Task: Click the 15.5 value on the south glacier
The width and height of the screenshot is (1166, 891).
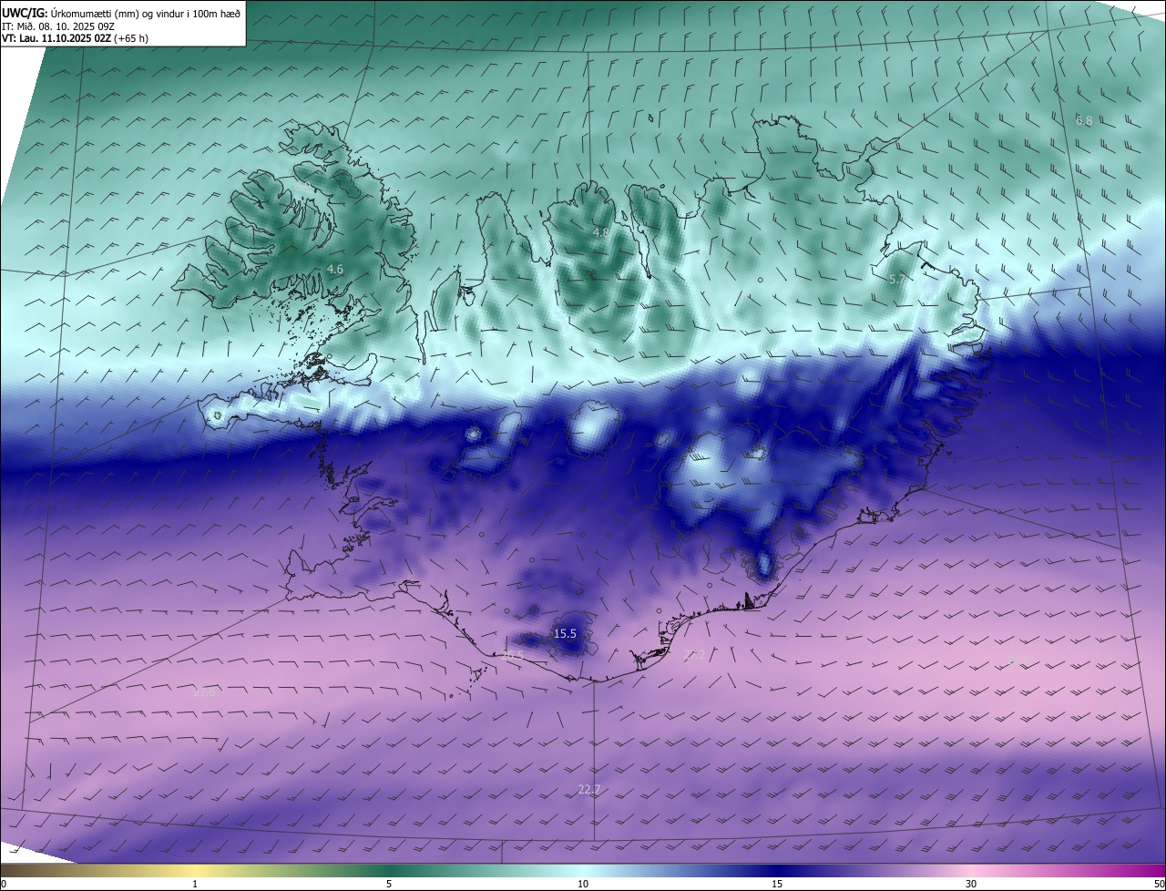Action: coord(566,633)
